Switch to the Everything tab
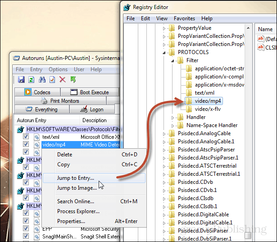Image resolution: width=277 pixels, height=242 pixels. [42, 110]
